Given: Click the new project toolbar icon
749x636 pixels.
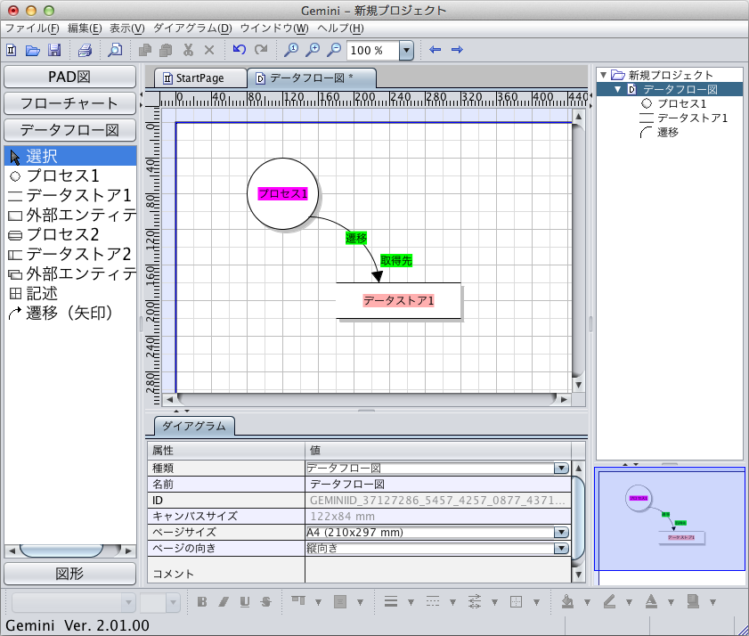Looking at the screenshot, I should (12, 50).
